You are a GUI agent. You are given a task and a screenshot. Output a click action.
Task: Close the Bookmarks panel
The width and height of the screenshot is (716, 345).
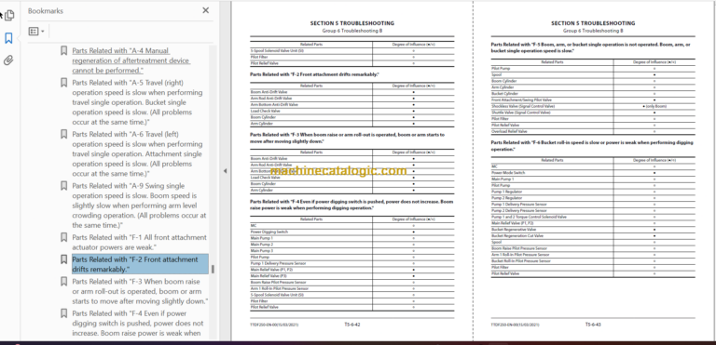(205, 10)
